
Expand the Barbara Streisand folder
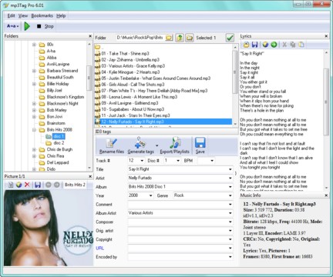coord(34,71)
